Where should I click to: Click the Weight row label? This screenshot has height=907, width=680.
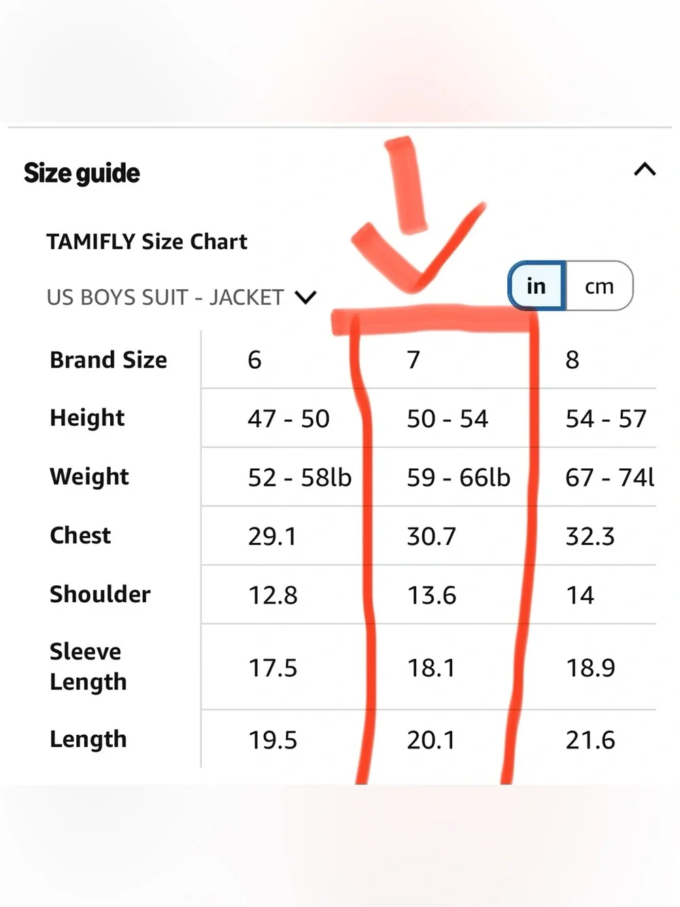89,477
